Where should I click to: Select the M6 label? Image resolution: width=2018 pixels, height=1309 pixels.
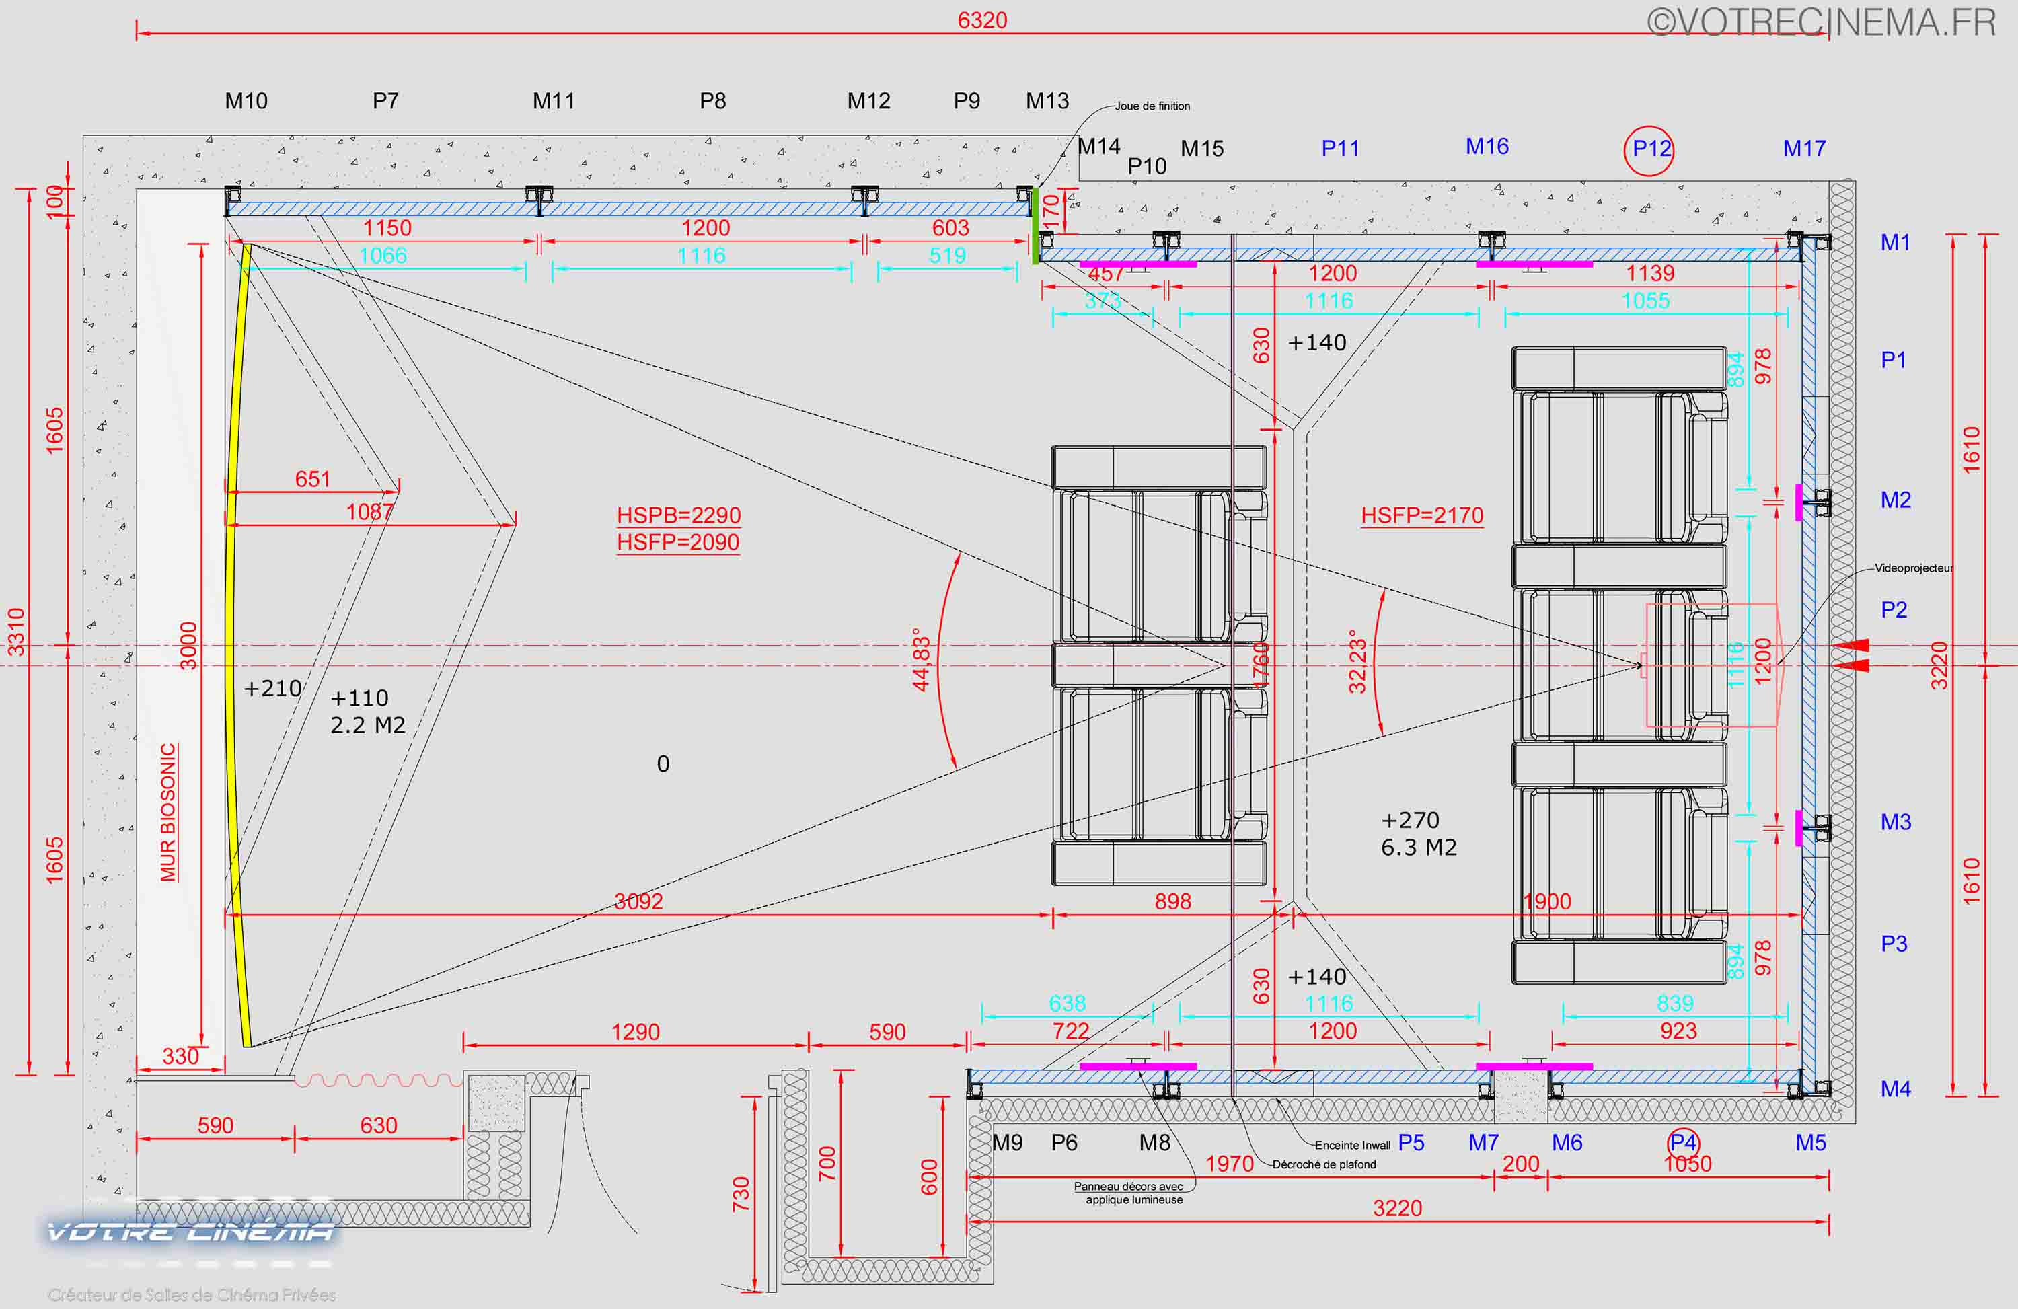pos(1567,1143)
